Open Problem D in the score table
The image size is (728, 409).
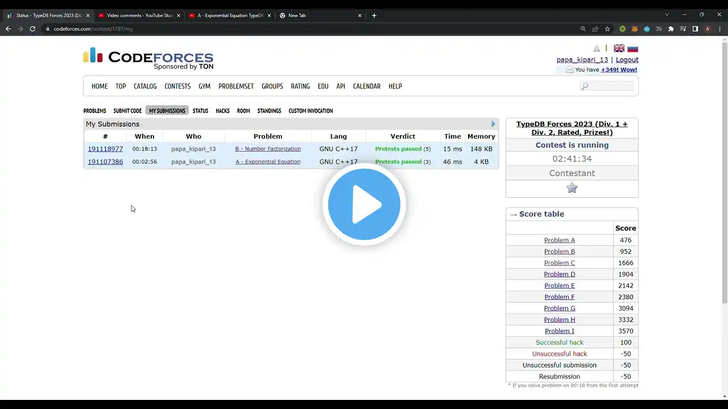[x=560, y=274]
